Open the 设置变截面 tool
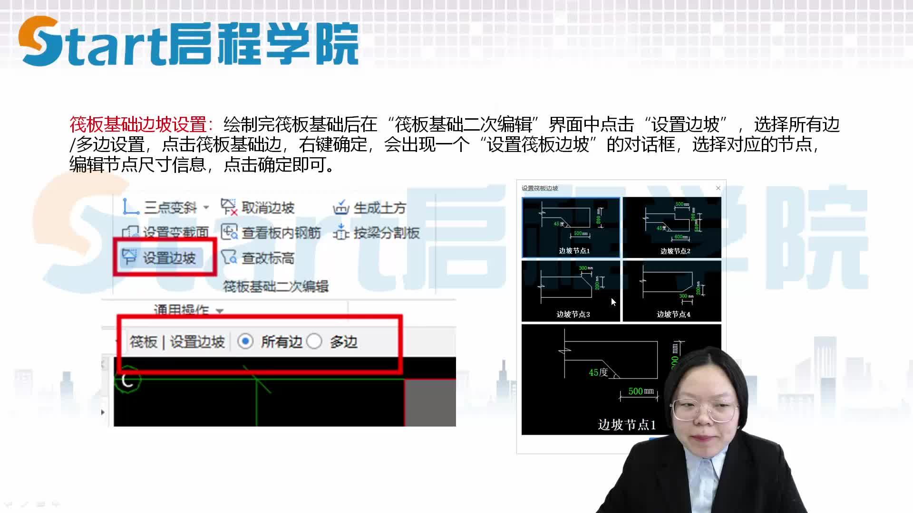 tap(165, 232)
